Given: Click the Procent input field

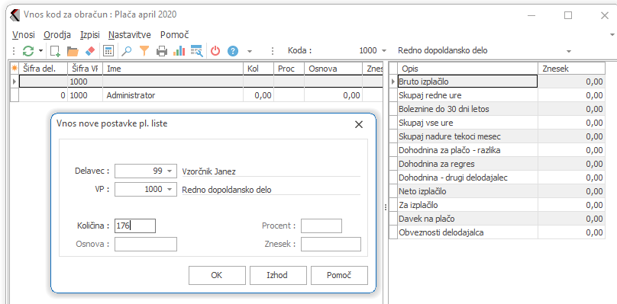Looking at the screenshot, I should [321, 226].
